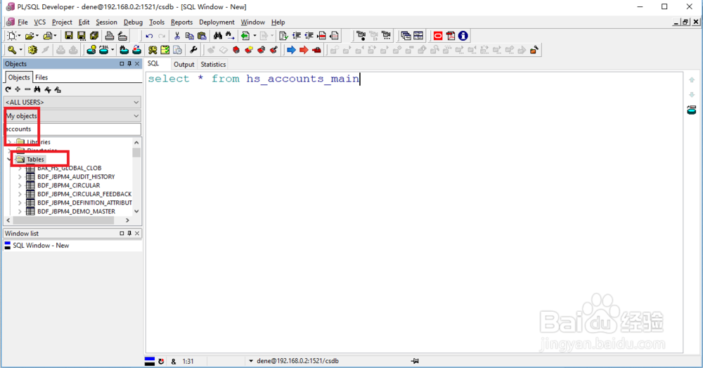Click the Preferences wrench icon
Image resolution: width=703 pixels, height=368 pixels.
pyautogui.click(x=193, y=50)
